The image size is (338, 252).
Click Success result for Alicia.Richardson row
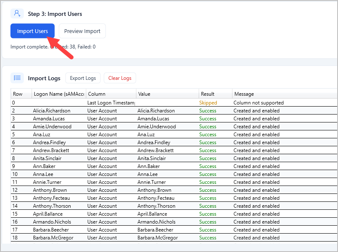tap(208, 111)
